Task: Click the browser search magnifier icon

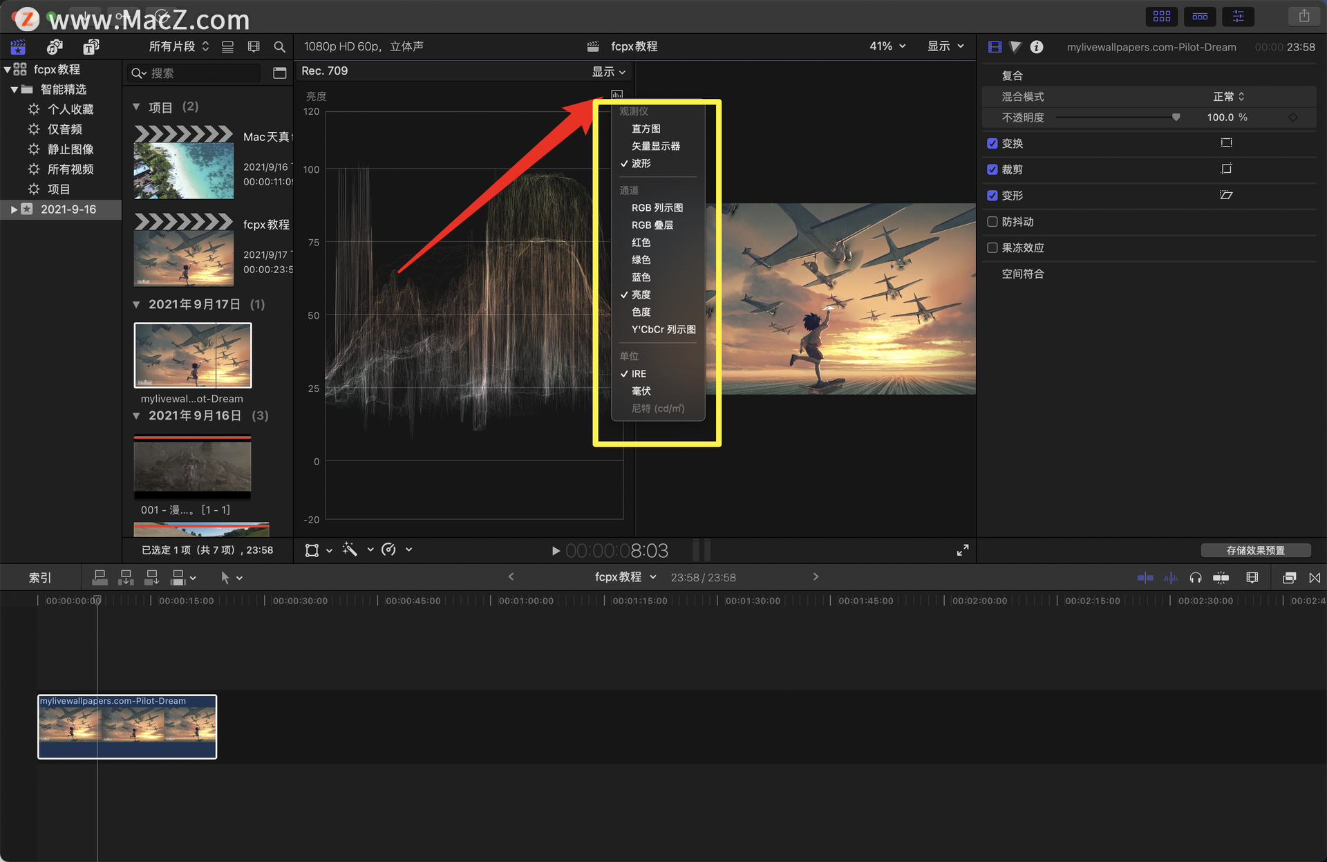Action: (279, 47)
